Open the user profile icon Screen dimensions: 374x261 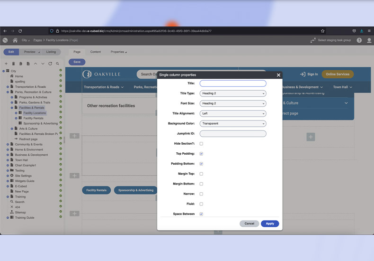pyautogui.click(x=369, y=40)
